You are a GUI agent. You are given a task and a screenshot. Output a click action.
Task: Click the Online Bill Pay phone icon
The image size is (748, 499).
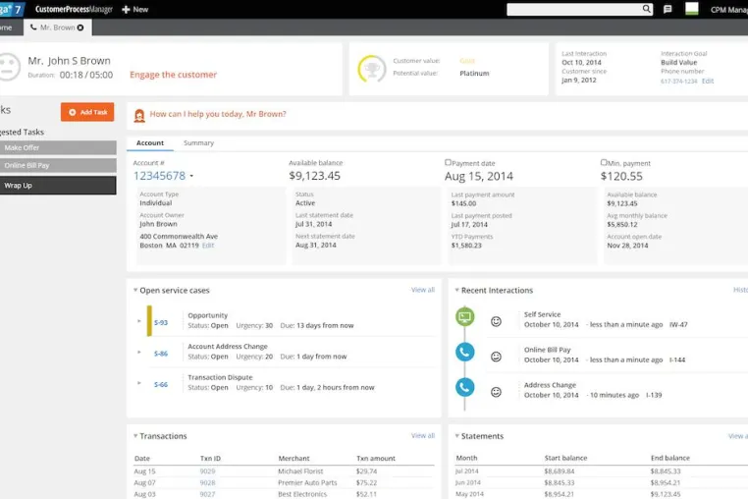[x=464, y=353]
